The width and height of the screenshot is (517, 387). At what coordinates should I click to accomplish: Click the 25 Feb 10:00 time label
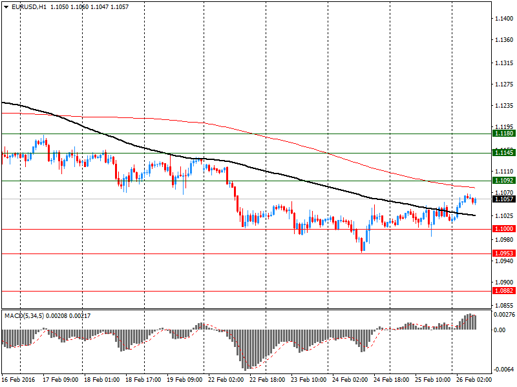coord(432,380)
